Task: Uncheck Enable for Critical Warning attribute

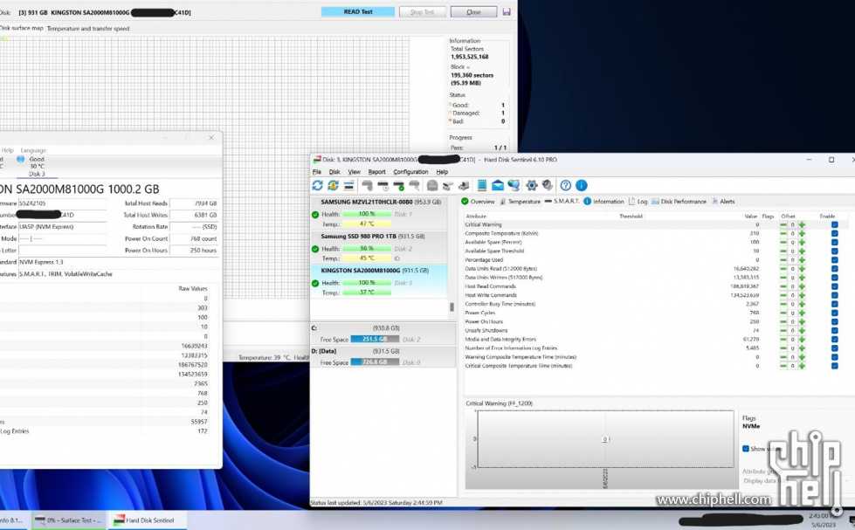Action: [x=834, y=224]
